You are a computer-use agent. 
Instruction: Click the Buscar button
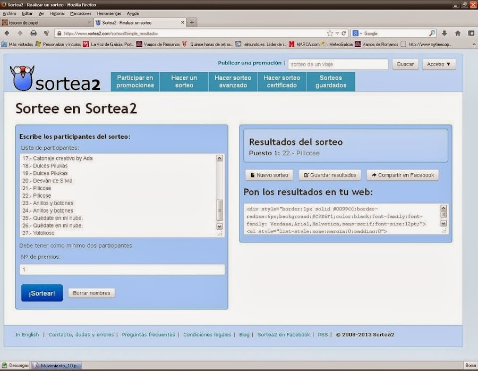[405, 64]
